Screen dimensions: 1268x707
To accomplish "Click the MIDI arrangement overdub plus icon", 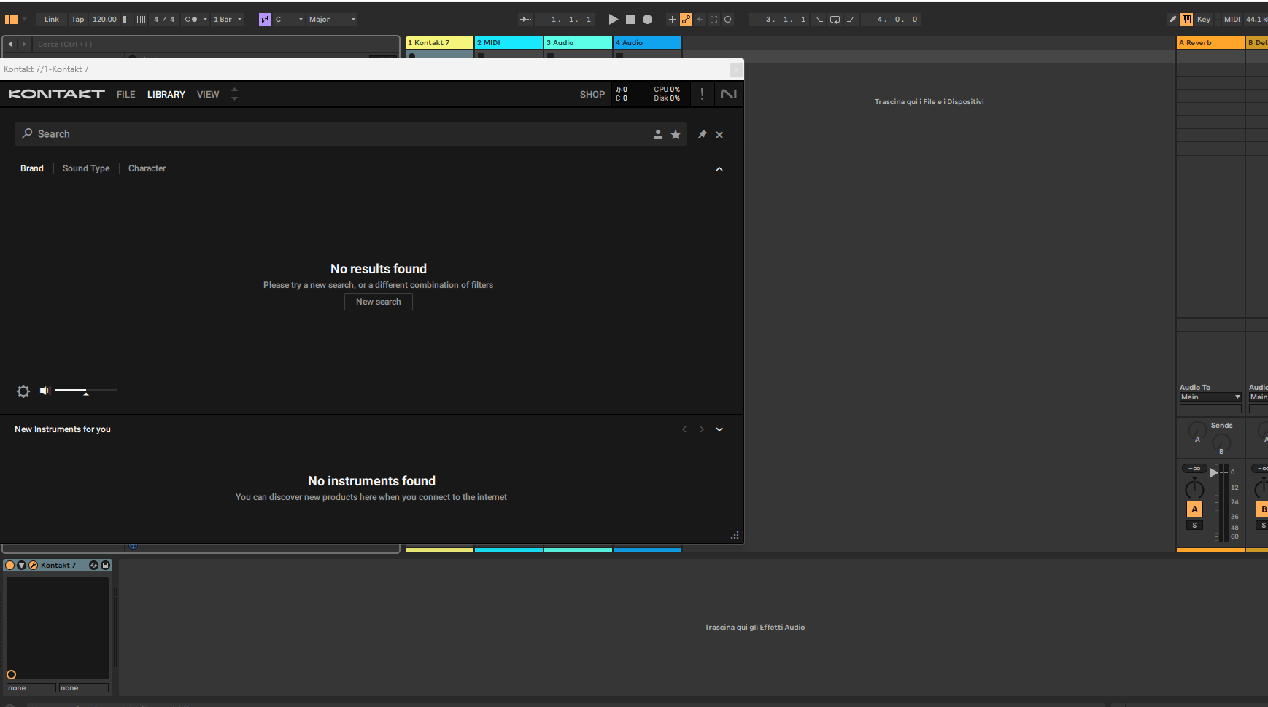I will (672, 20).
